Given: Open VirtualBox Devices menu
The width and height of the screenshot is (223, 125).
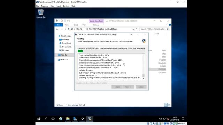Looking at the screenshot, I should (66, 6).
